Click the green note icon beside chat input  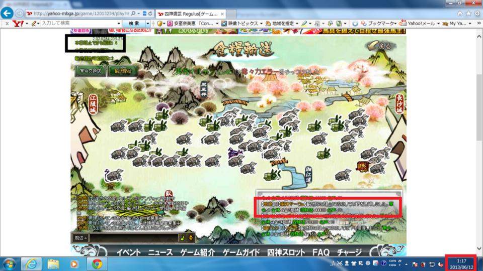182,238
